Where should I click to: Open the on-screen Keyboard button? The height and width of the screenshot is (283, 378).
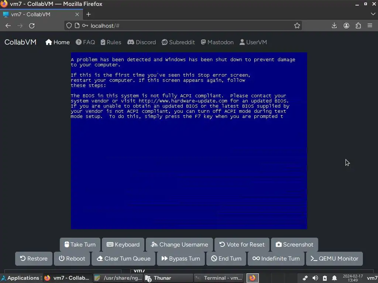[123, 245]
